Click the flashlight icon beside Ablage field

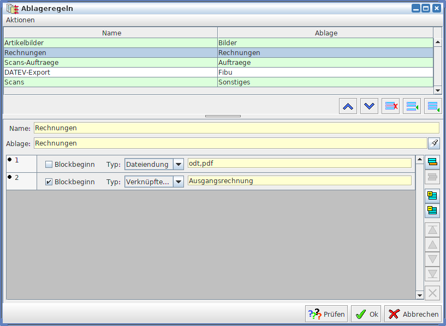pyautogui.click(x=434, y=143)
